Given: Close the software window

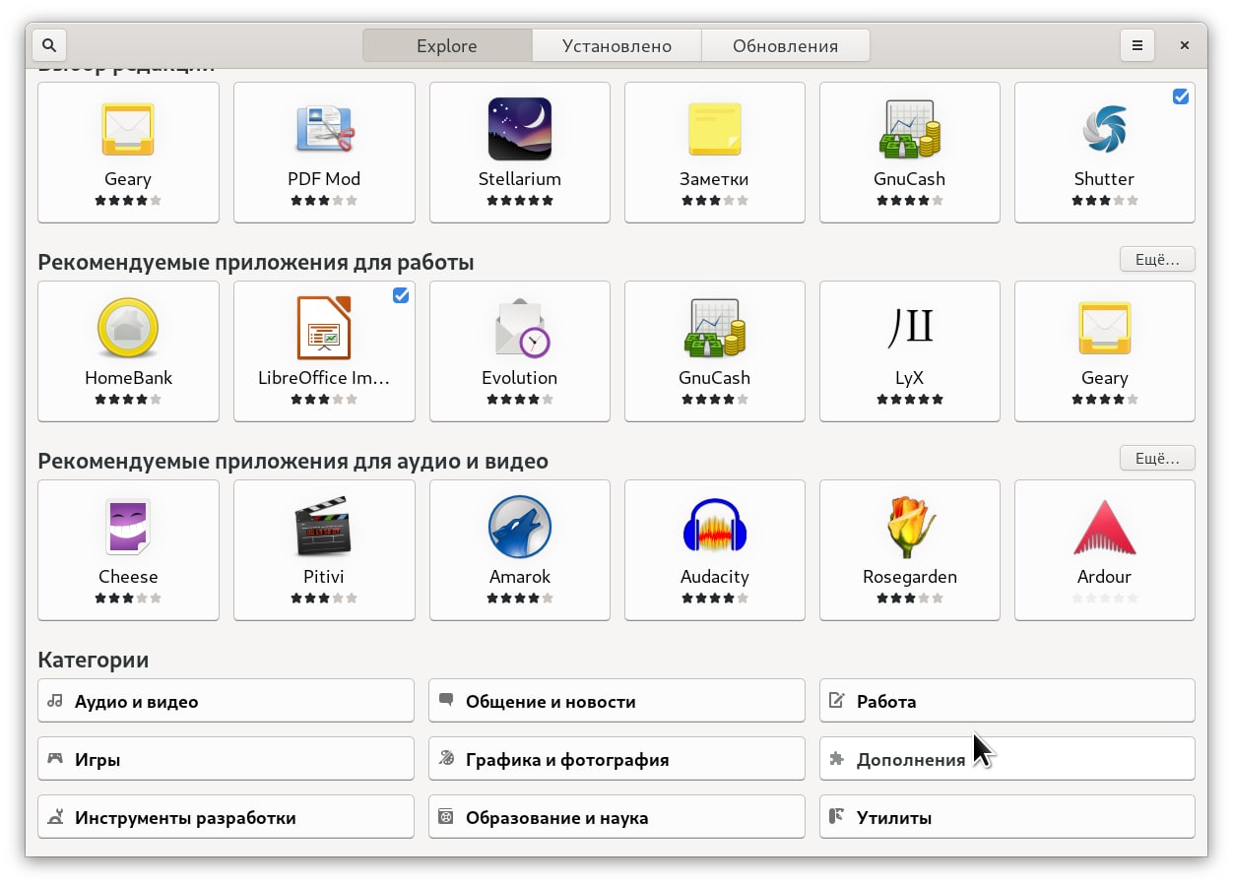Looking at the screenshot, I should pos(1185,45).
